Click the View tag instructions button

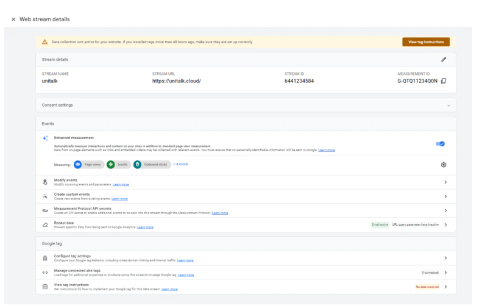tap(425, 42)
